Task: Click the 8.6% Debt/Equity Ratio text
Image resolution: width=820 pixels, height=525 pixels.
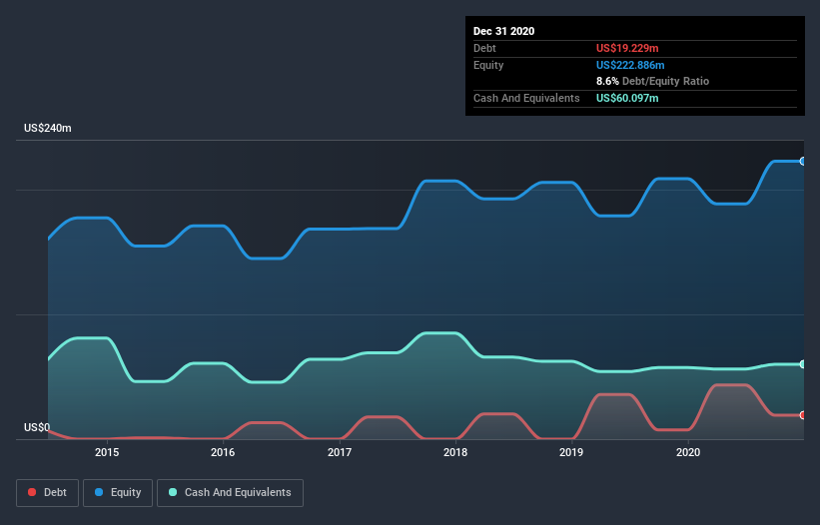Action: (652, 81)
